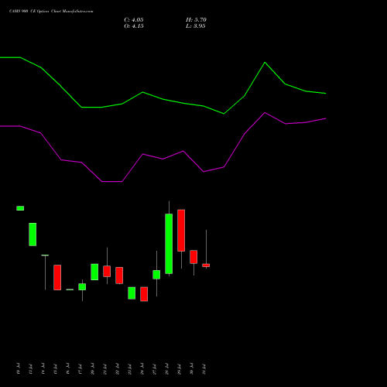Click the tall green candlestick for 28 Jul
This screenshot has height=387, width=387.
169,244
